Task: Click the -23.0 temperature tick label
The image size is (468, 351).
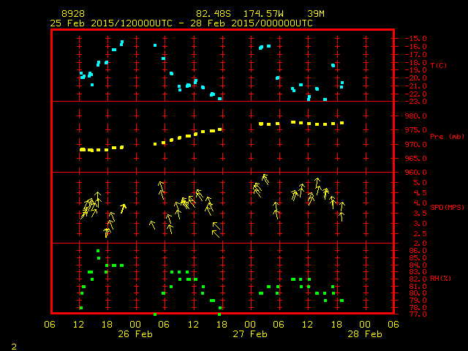Action: point(416,102)
